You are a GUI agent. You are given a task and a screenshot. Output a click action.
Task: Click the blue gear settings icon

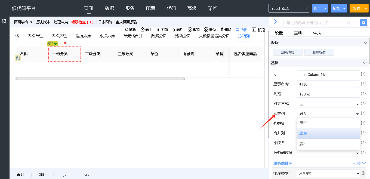coord(363,23)
